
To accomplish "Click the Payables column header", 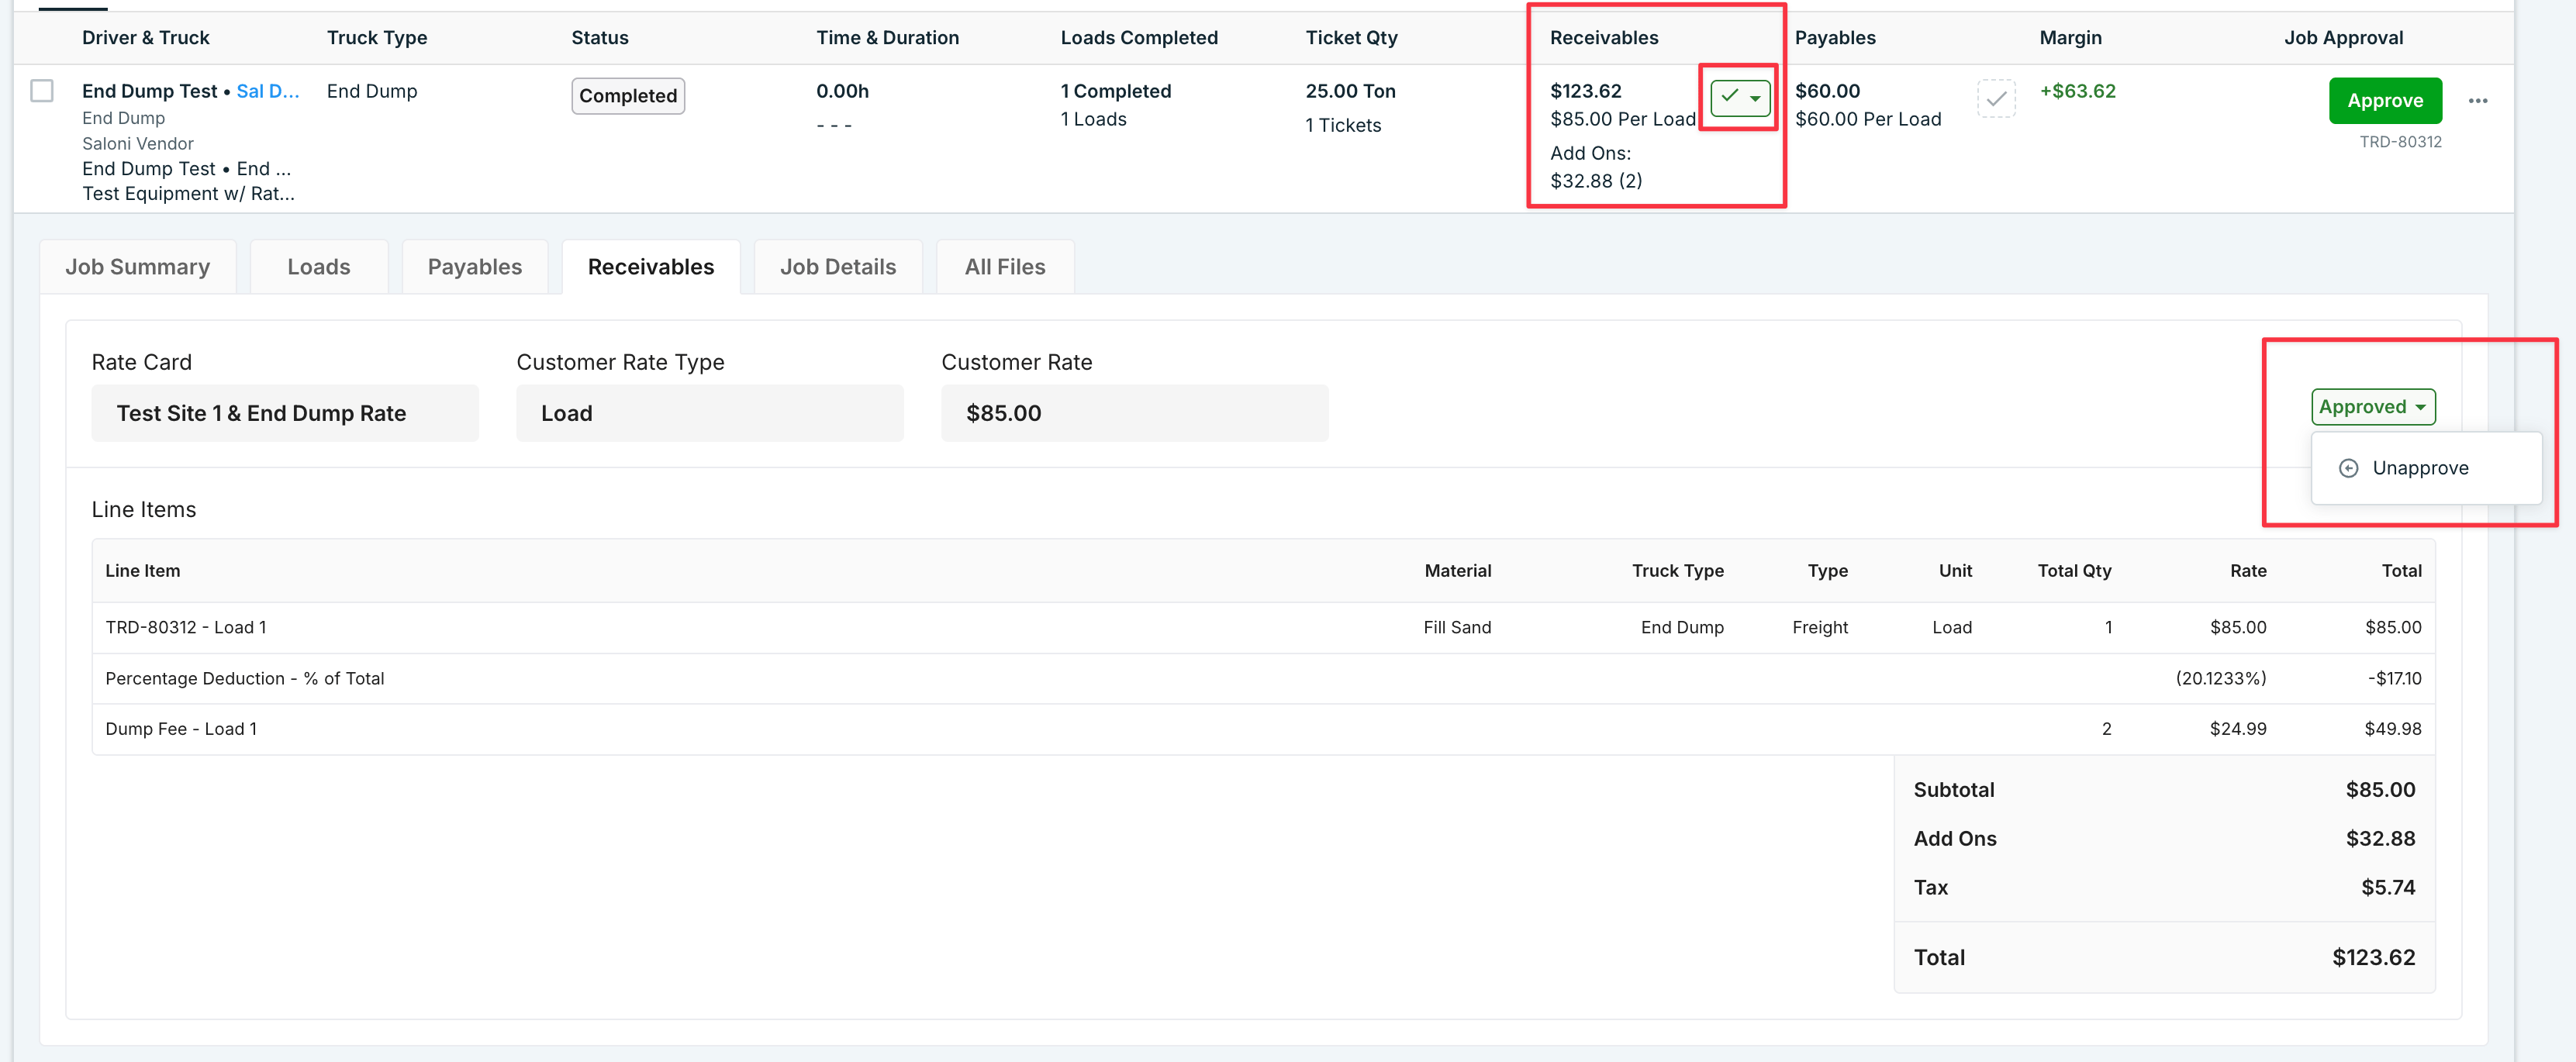I will point(1835,38).
